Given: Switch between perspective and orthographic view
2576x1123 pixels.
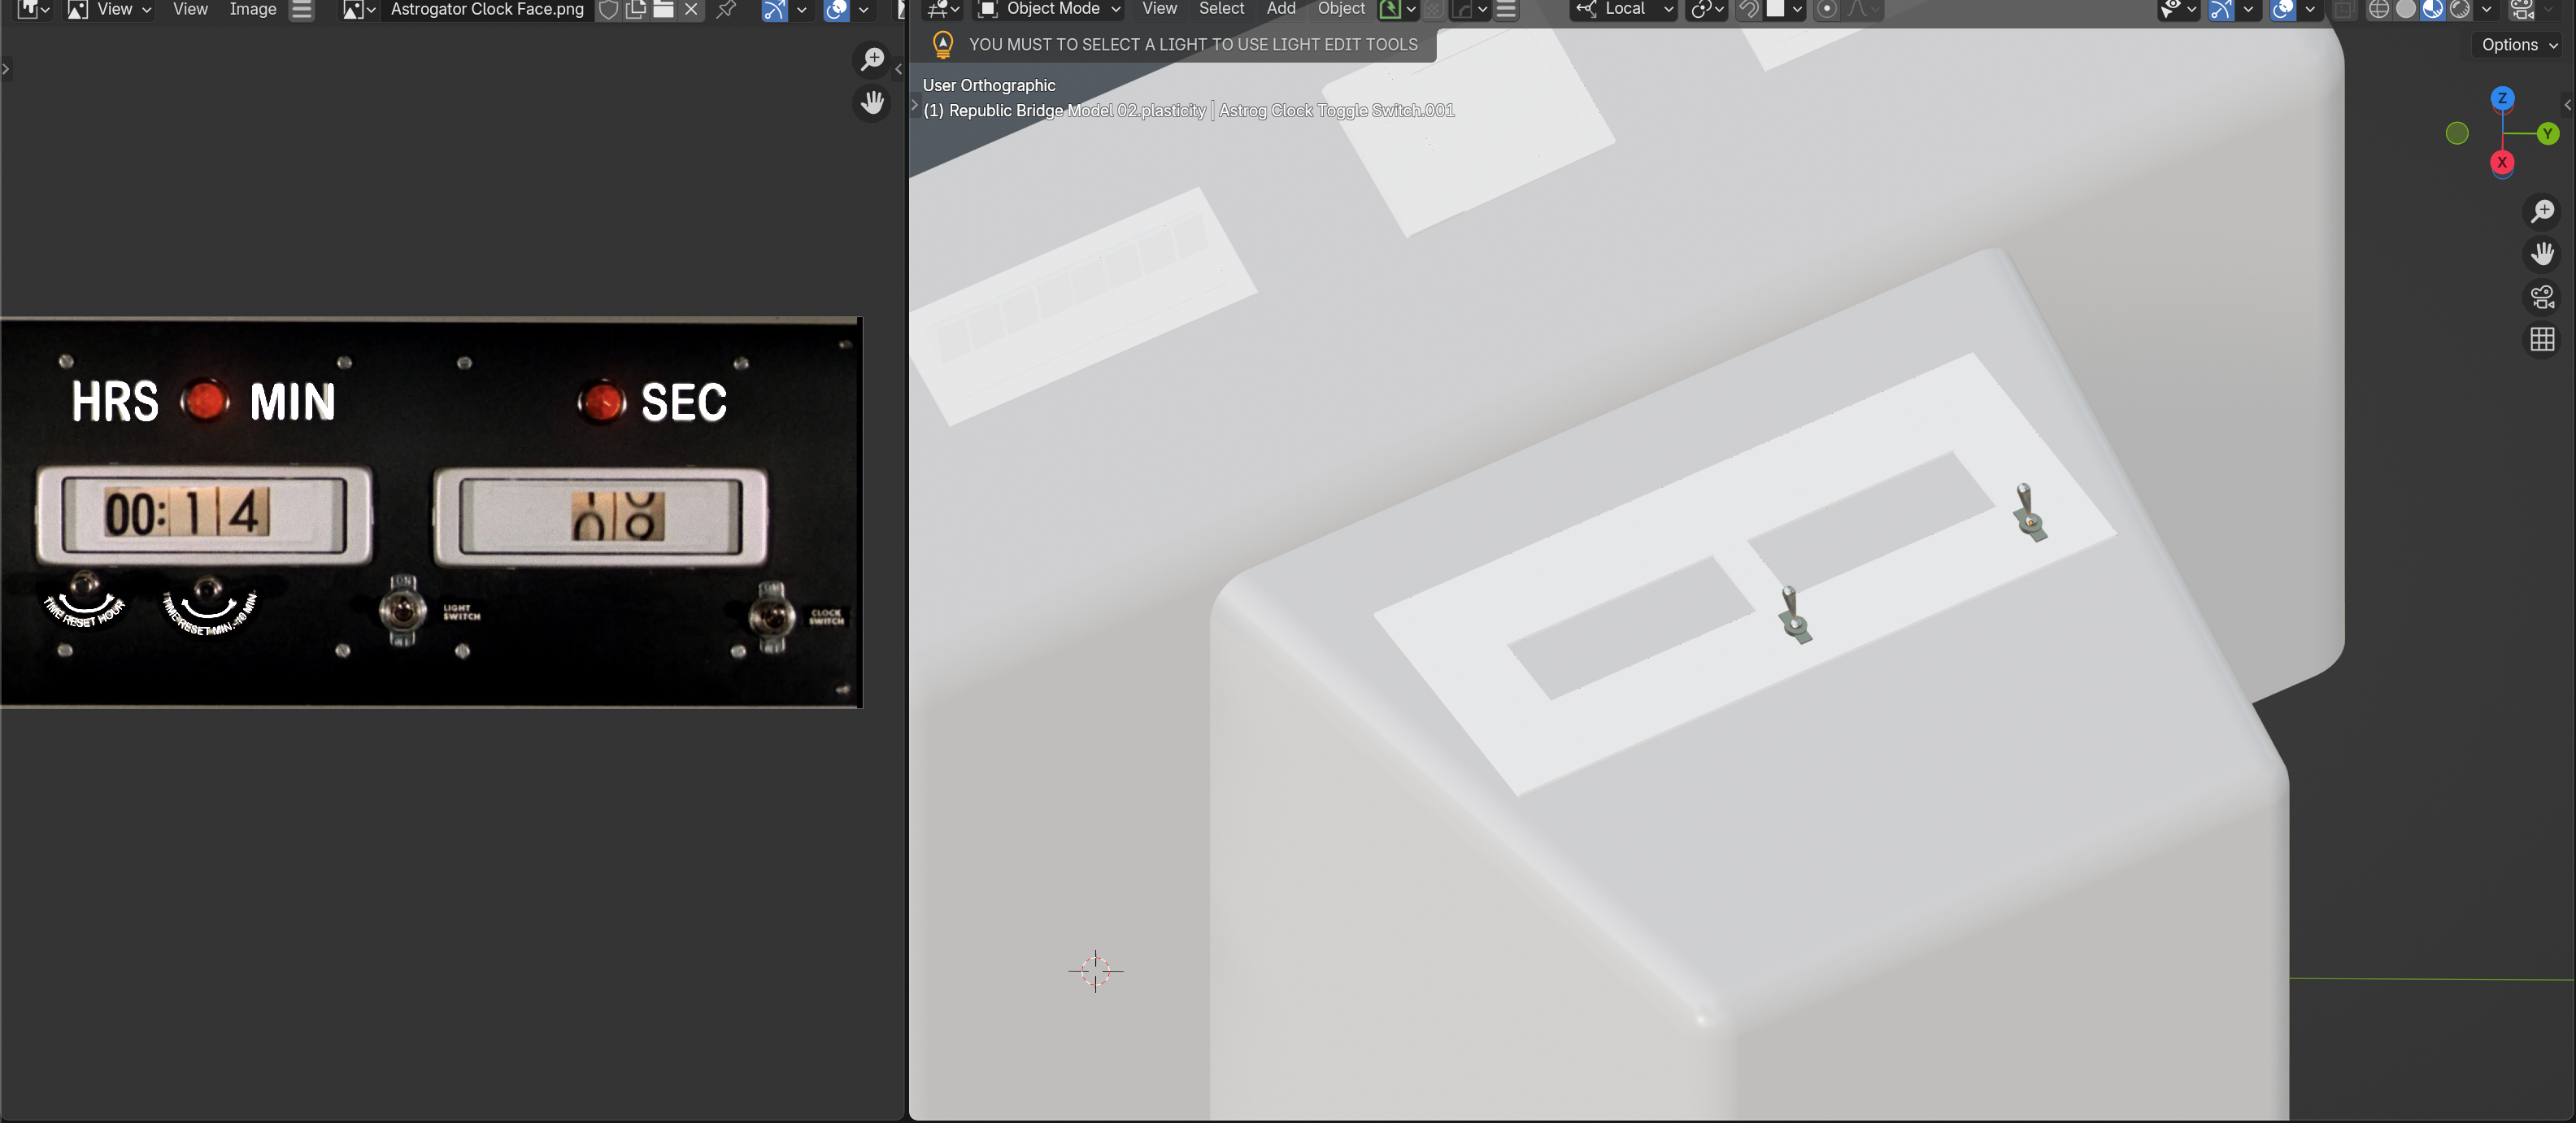Looking at the screenshot, I should coord(2542,340).
